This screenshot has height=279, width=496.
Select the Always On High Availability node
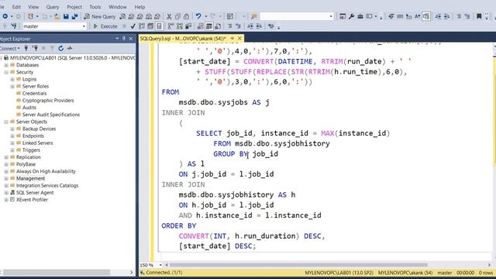point(46,171)
